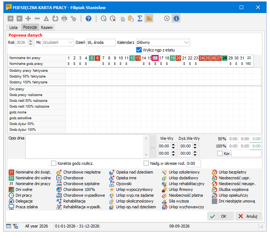Go to next record arrow

coord(19,18)
